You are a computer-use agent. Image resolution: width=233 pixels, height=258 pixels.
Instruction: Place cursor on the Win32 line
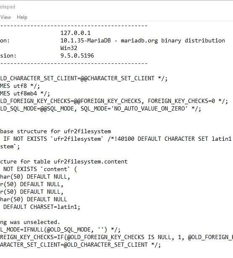69,48
